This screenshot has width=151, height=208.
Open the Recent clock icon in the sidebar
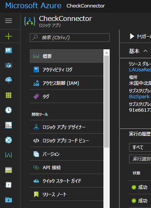tap(8, 110)
